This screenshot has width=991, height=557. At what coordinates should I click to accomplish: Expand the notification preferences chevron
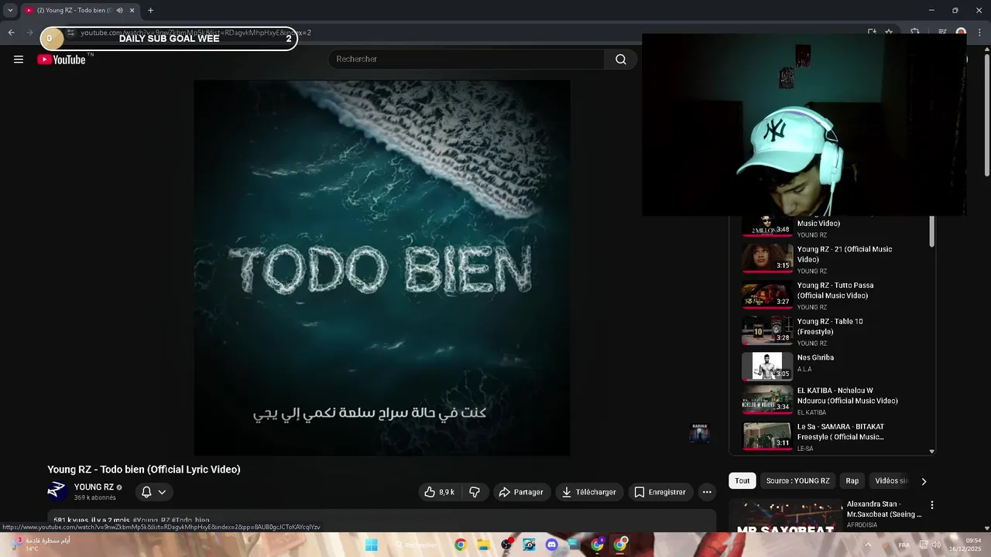point(162,492)
